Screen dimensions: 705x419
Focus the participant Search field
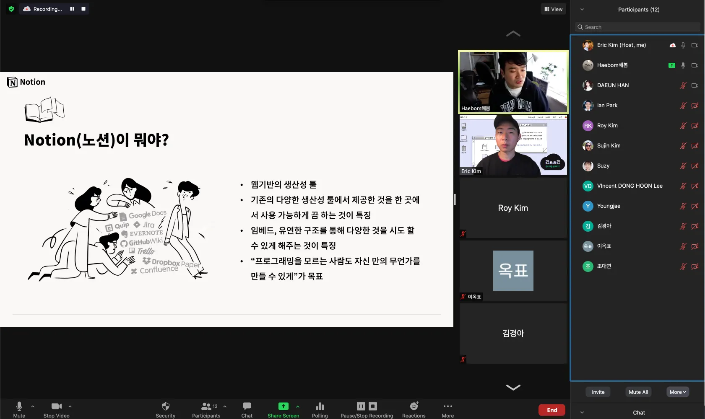click(637, 27)
